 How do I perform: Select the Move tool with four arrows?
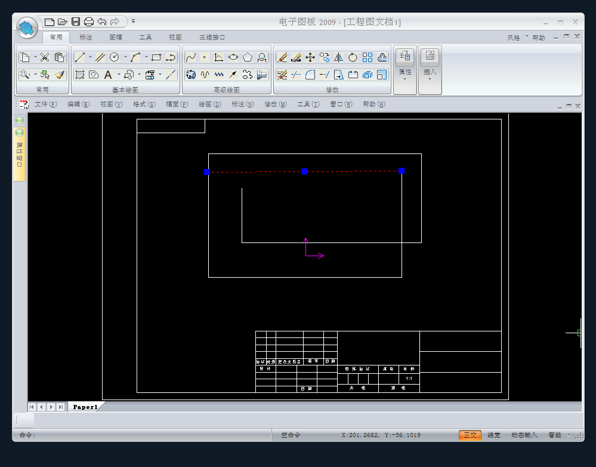(310, 57)
